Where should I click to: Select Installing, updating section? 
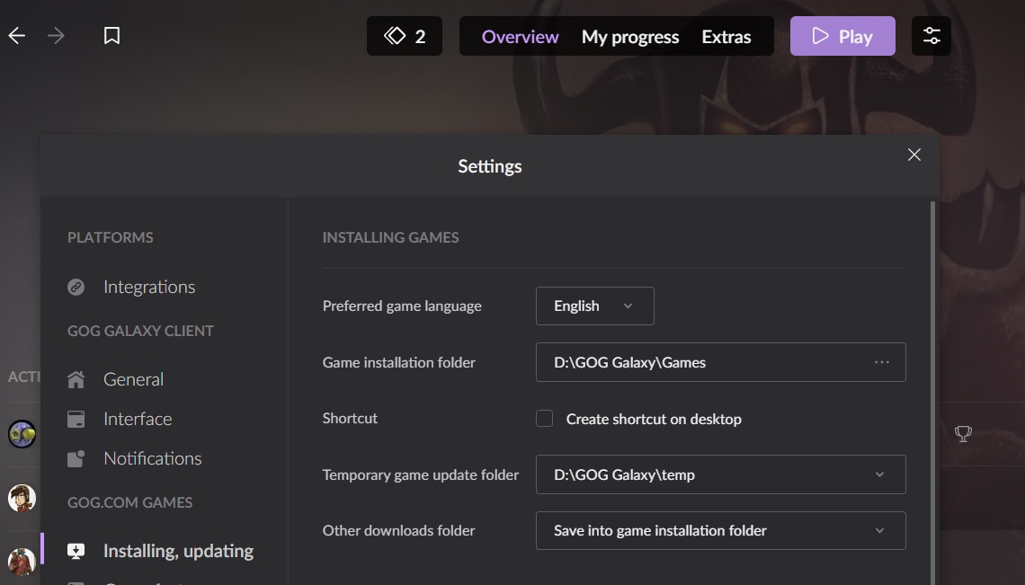click(x=178, y=551)
